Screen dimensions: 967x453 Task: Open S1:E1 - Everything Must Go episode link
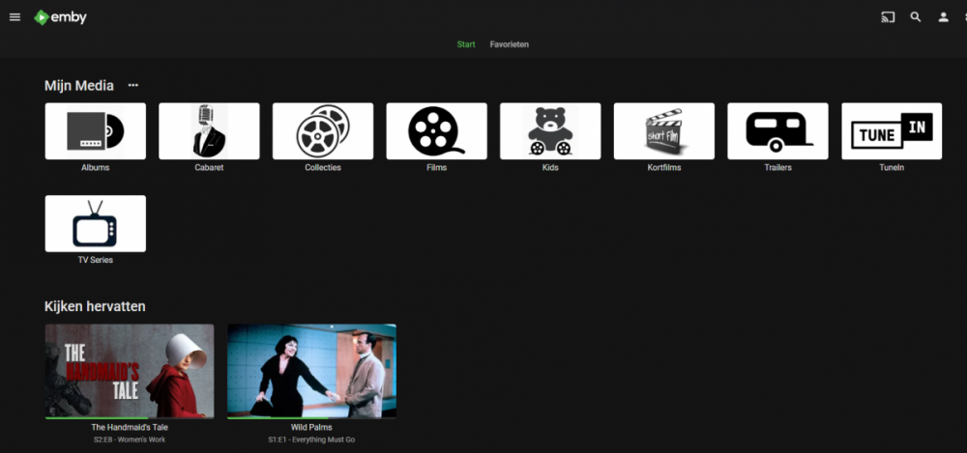tap(311, 440)
